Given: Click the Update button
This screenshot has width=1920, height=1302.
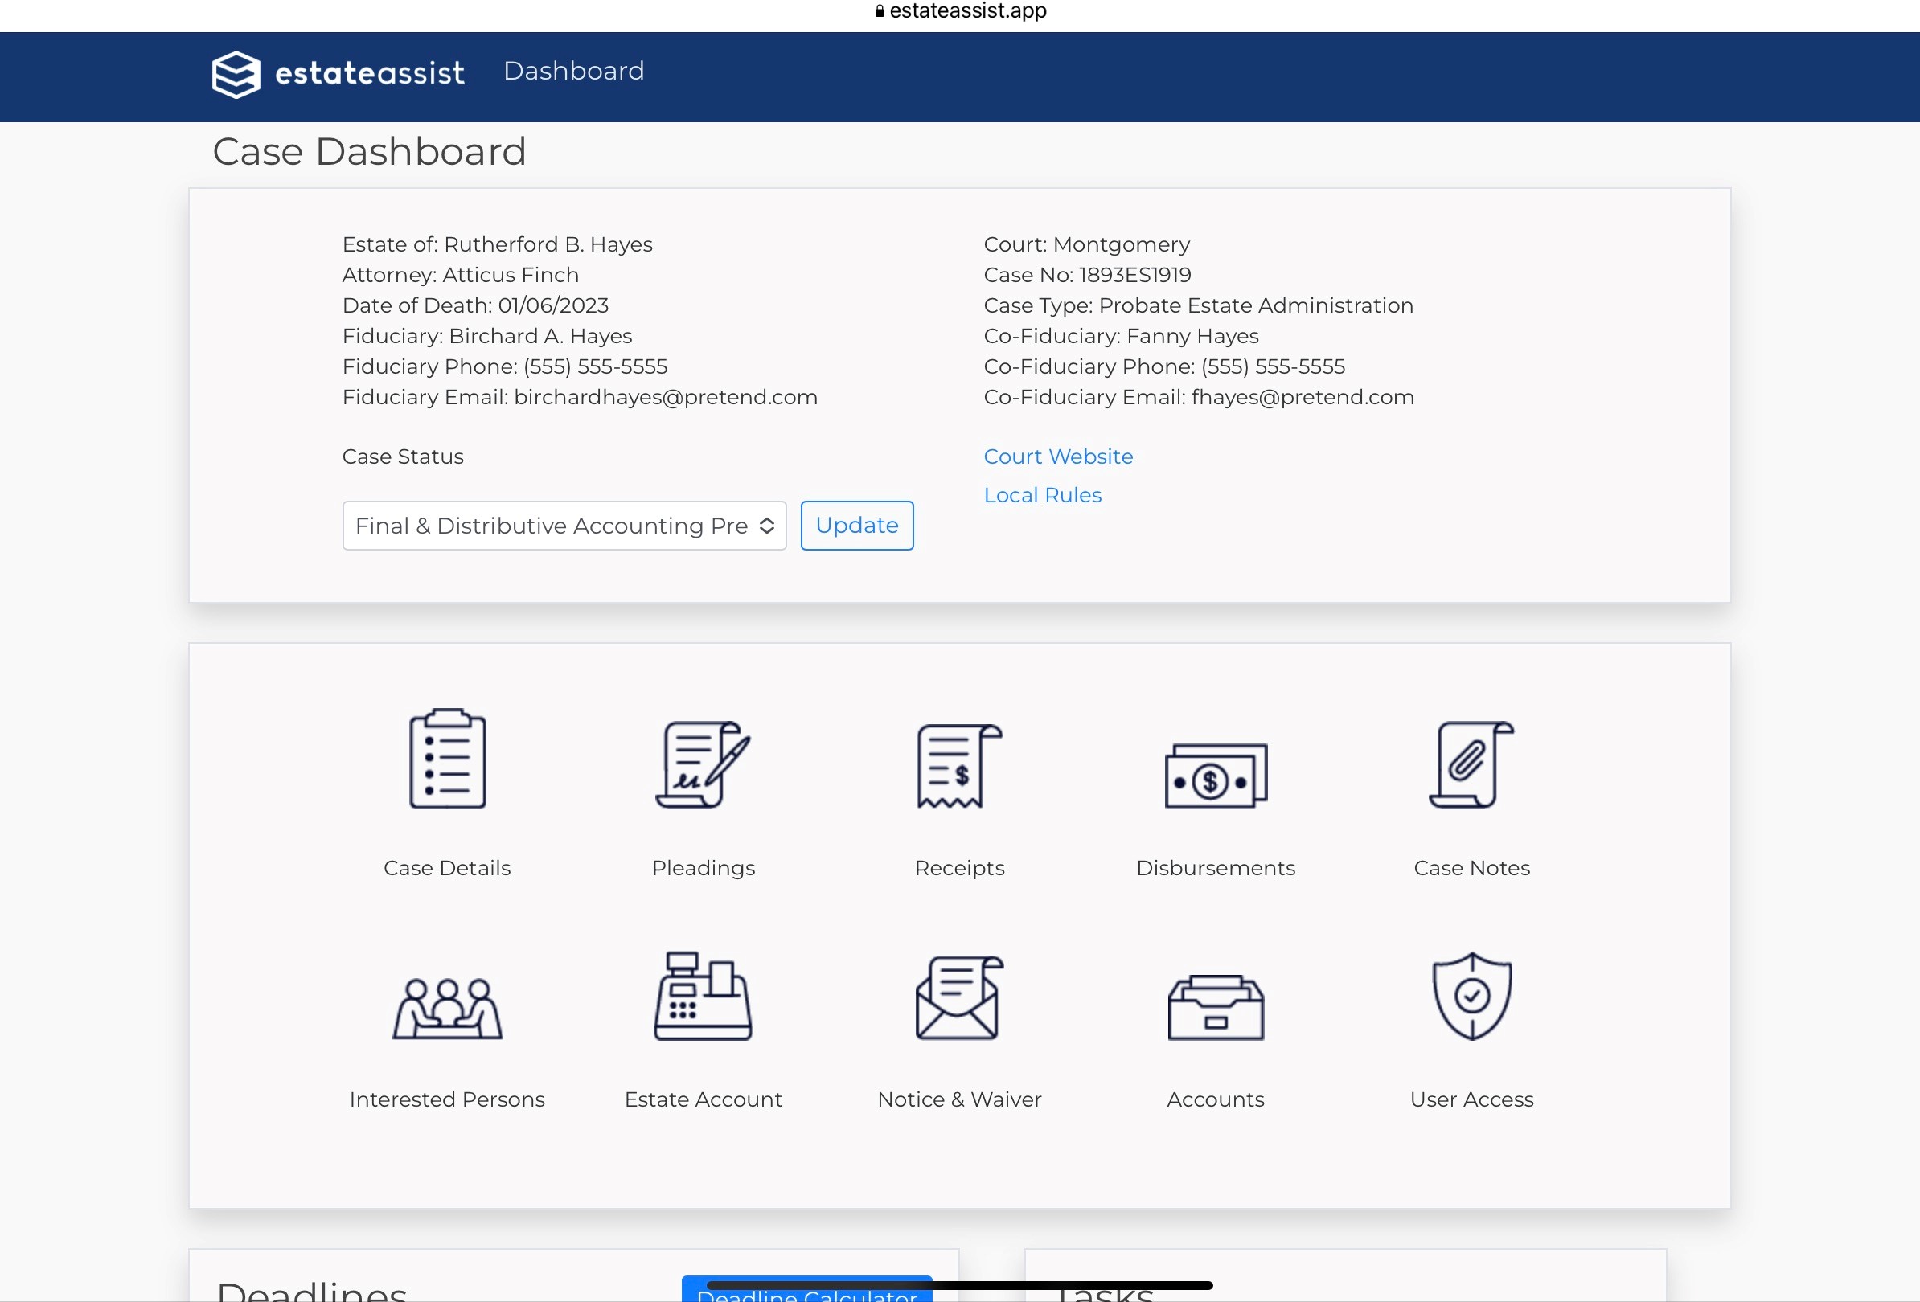Looking at the screenshot, I should pos(857,526).
